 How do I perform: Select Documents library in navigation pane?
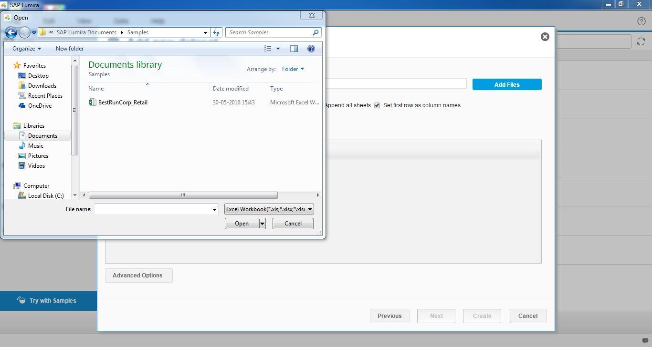(x=42, y=136)
